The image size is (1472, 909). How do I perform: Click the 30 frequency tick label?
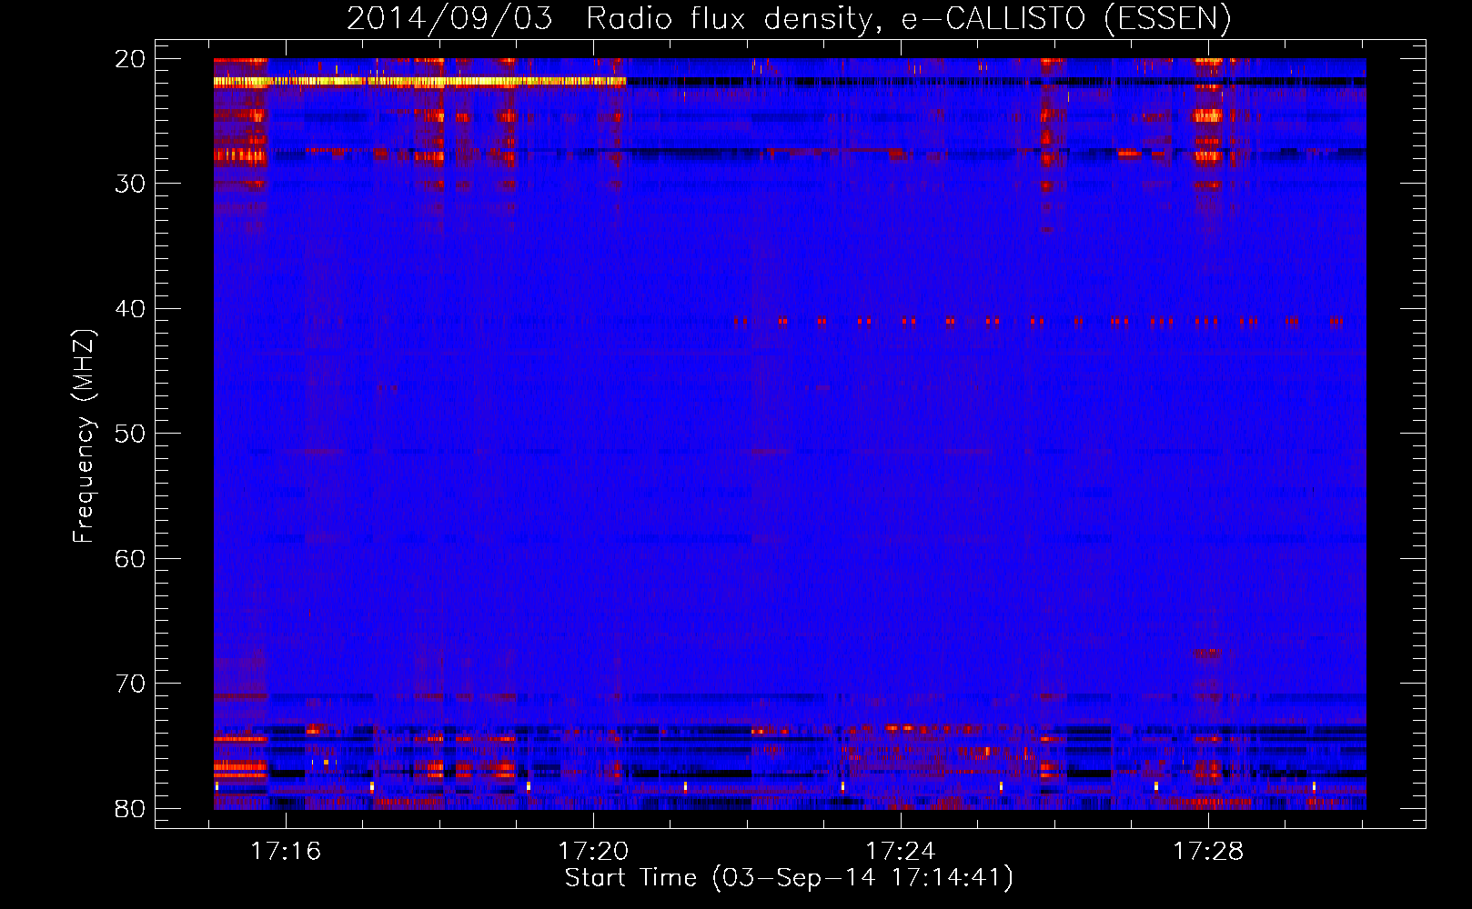[131, 184]
